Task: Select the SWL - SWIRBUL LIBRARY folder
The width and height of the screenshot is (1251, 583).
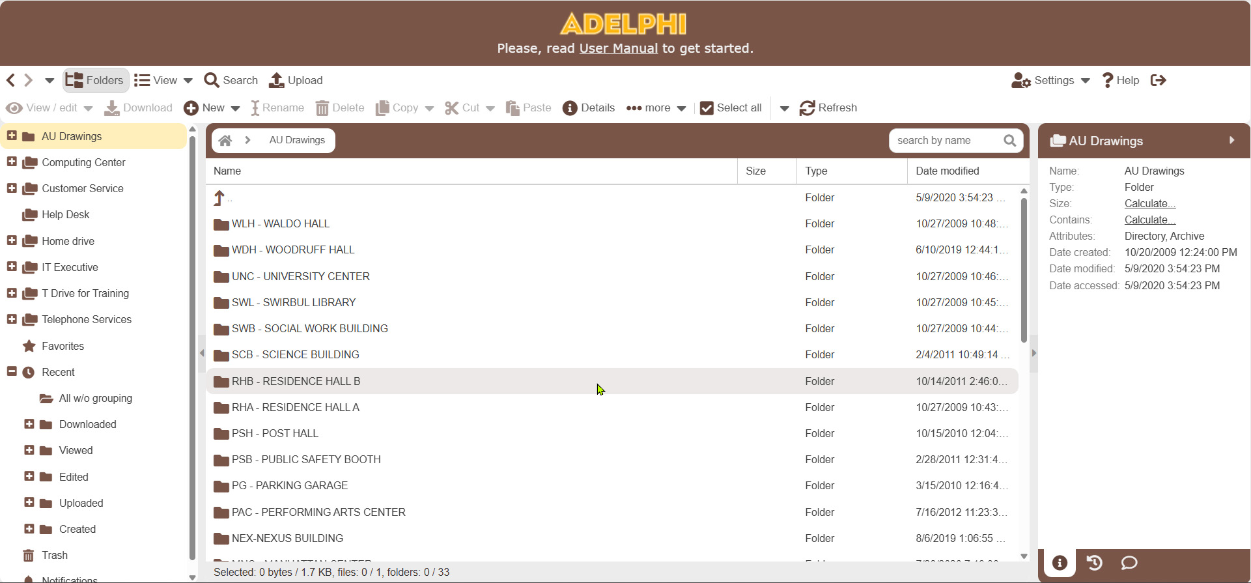Action: coord(611,302)
